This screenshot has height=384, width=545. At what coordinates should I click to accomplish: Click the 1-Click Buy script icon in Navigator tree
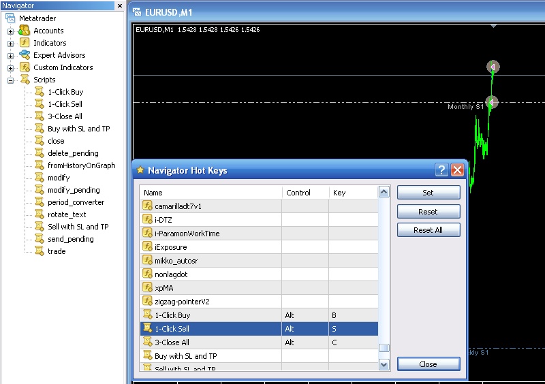point(40,92)
